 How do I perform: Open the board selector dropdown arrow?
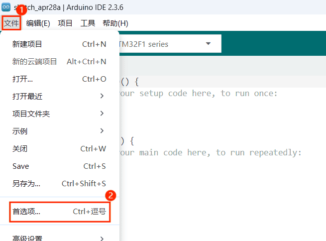tap(208, 44)
